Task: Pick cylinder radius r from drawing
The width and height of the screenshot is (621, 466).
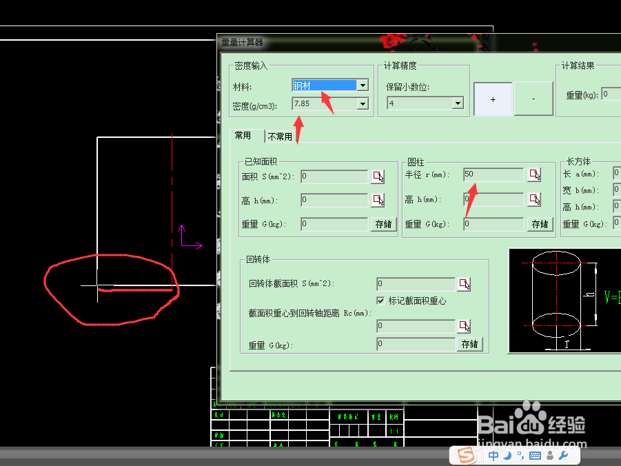Action: [x=534, y=174]
